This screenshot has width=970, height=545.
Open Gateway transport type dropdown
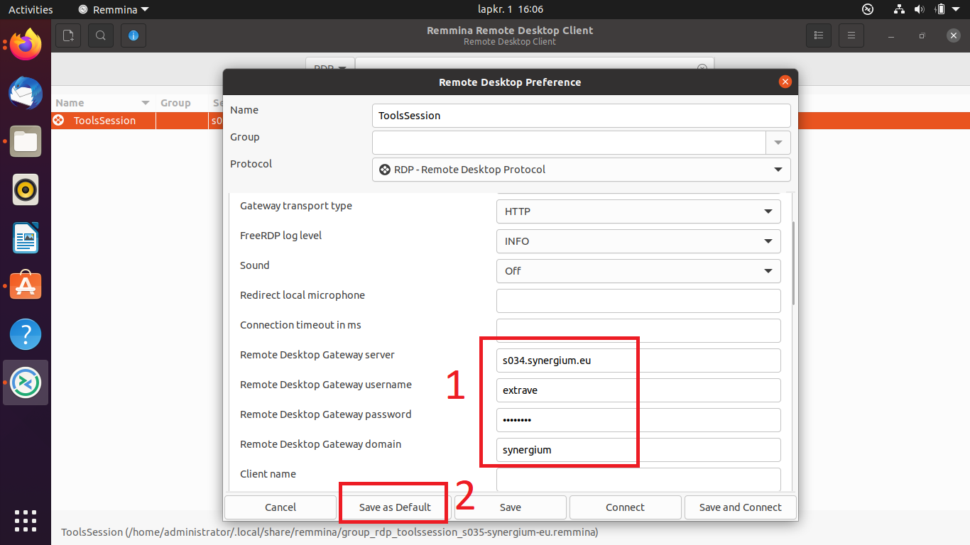(638, 211)
